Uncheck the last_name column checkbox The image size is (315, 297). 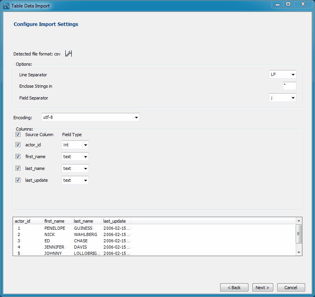18,168
